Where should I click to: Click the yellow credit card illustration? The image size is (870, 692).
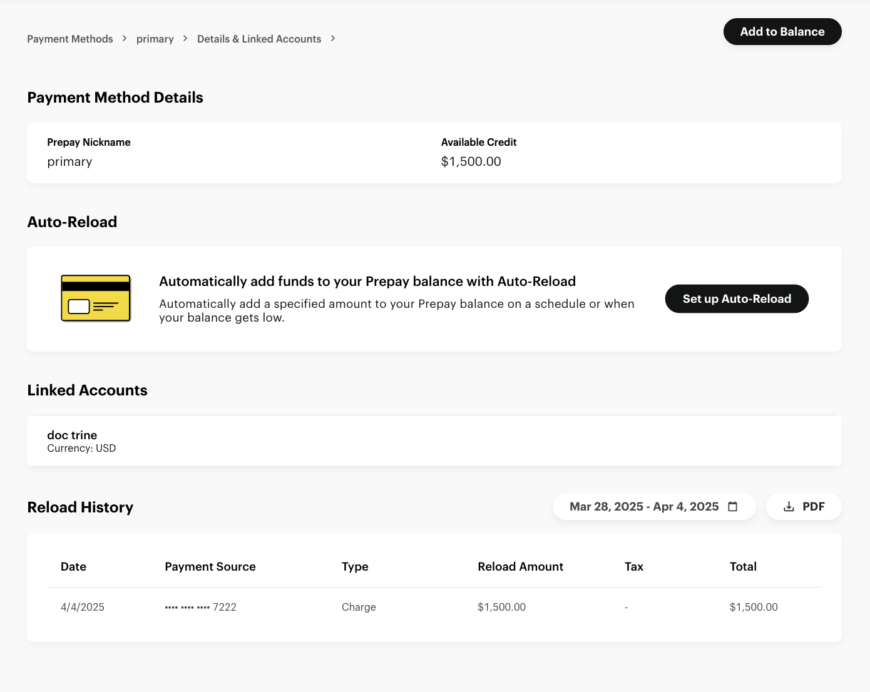(x=96, y=298)
